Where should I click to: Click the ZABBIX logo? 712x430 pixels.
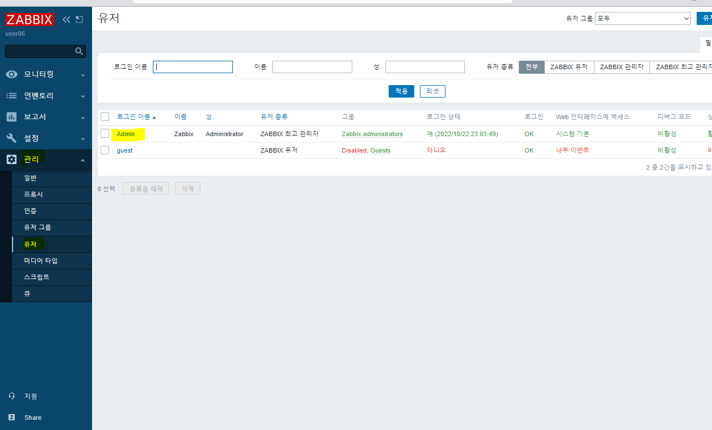(x=30, y=19)
